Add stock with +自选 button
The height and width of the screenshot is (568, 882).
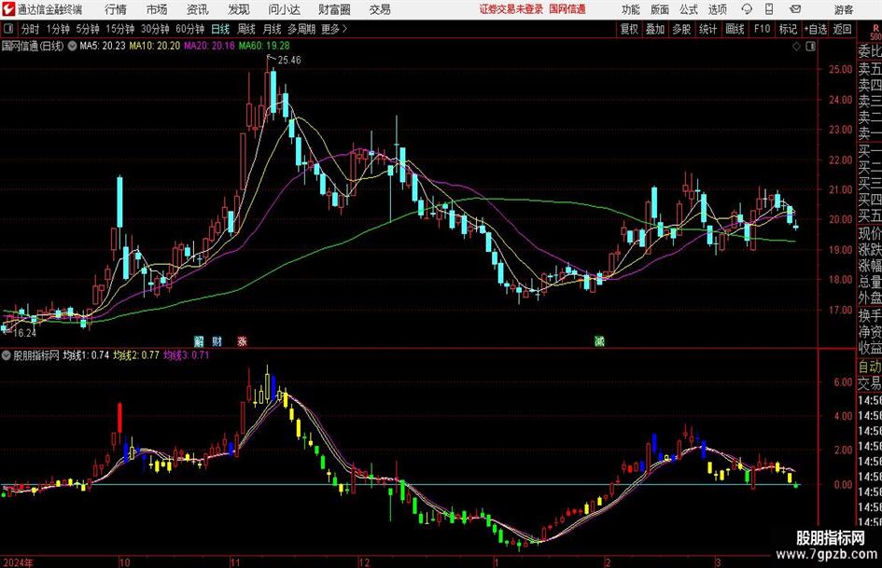point(815,29)
